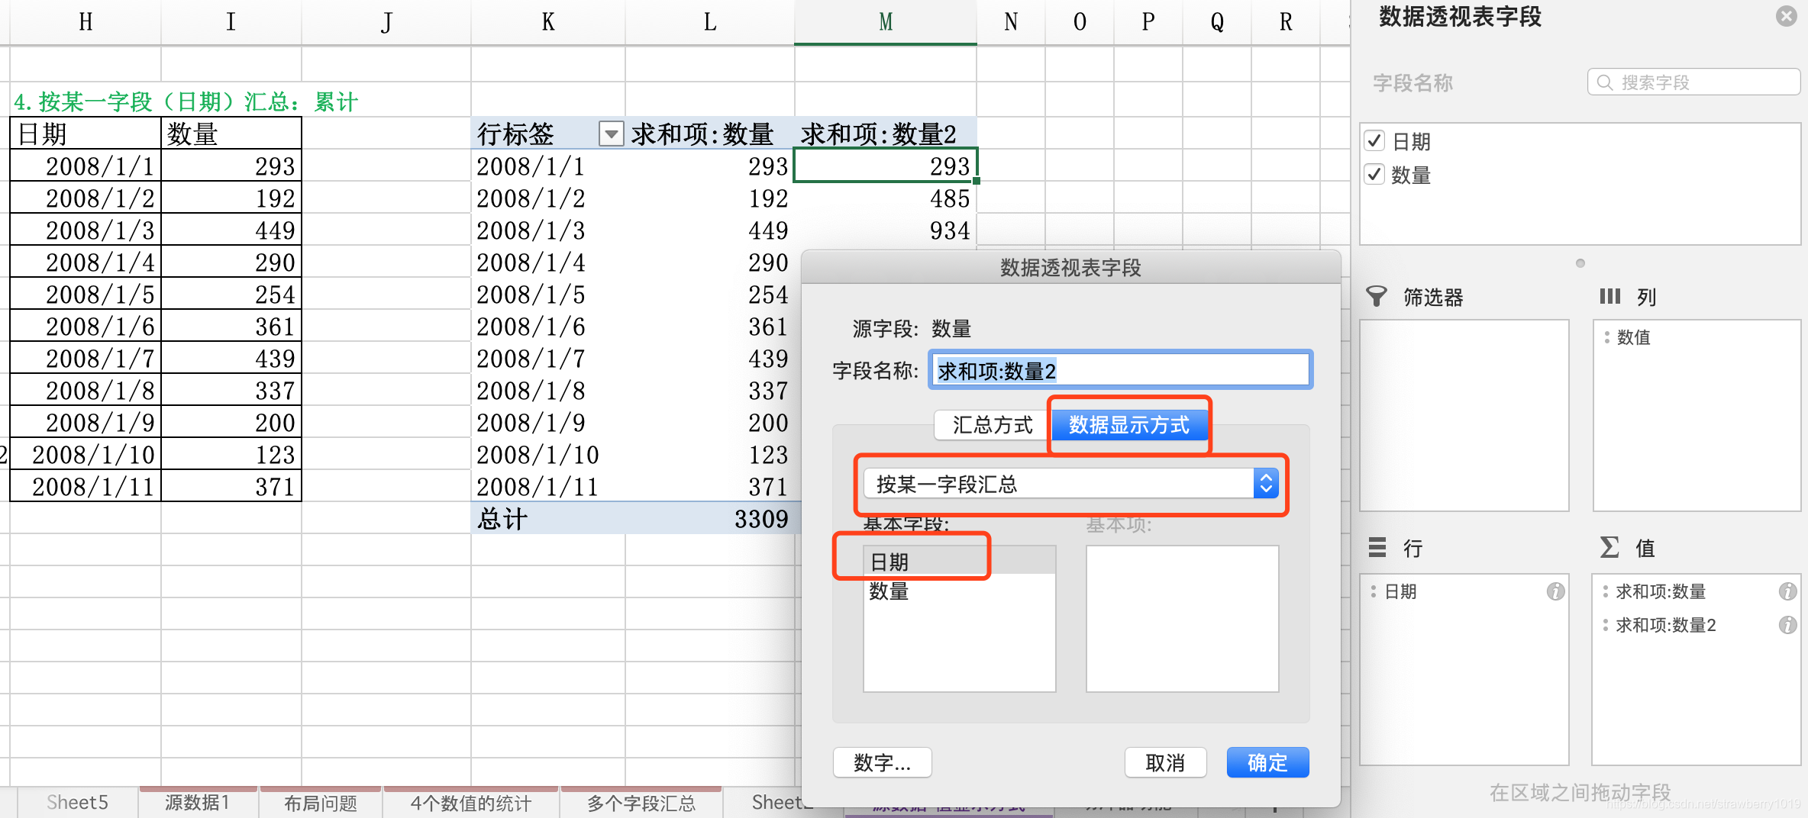Select the green heading 4.按某一字段汇总
The height and width of the screenshot is (818, 1808).
pyautogui.click(x=186, y=101)
